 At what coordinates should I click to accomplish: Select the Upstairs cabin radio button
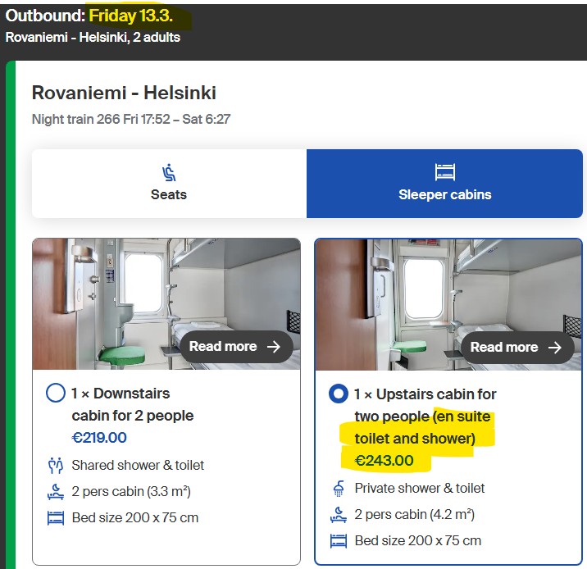pos(338,394)
